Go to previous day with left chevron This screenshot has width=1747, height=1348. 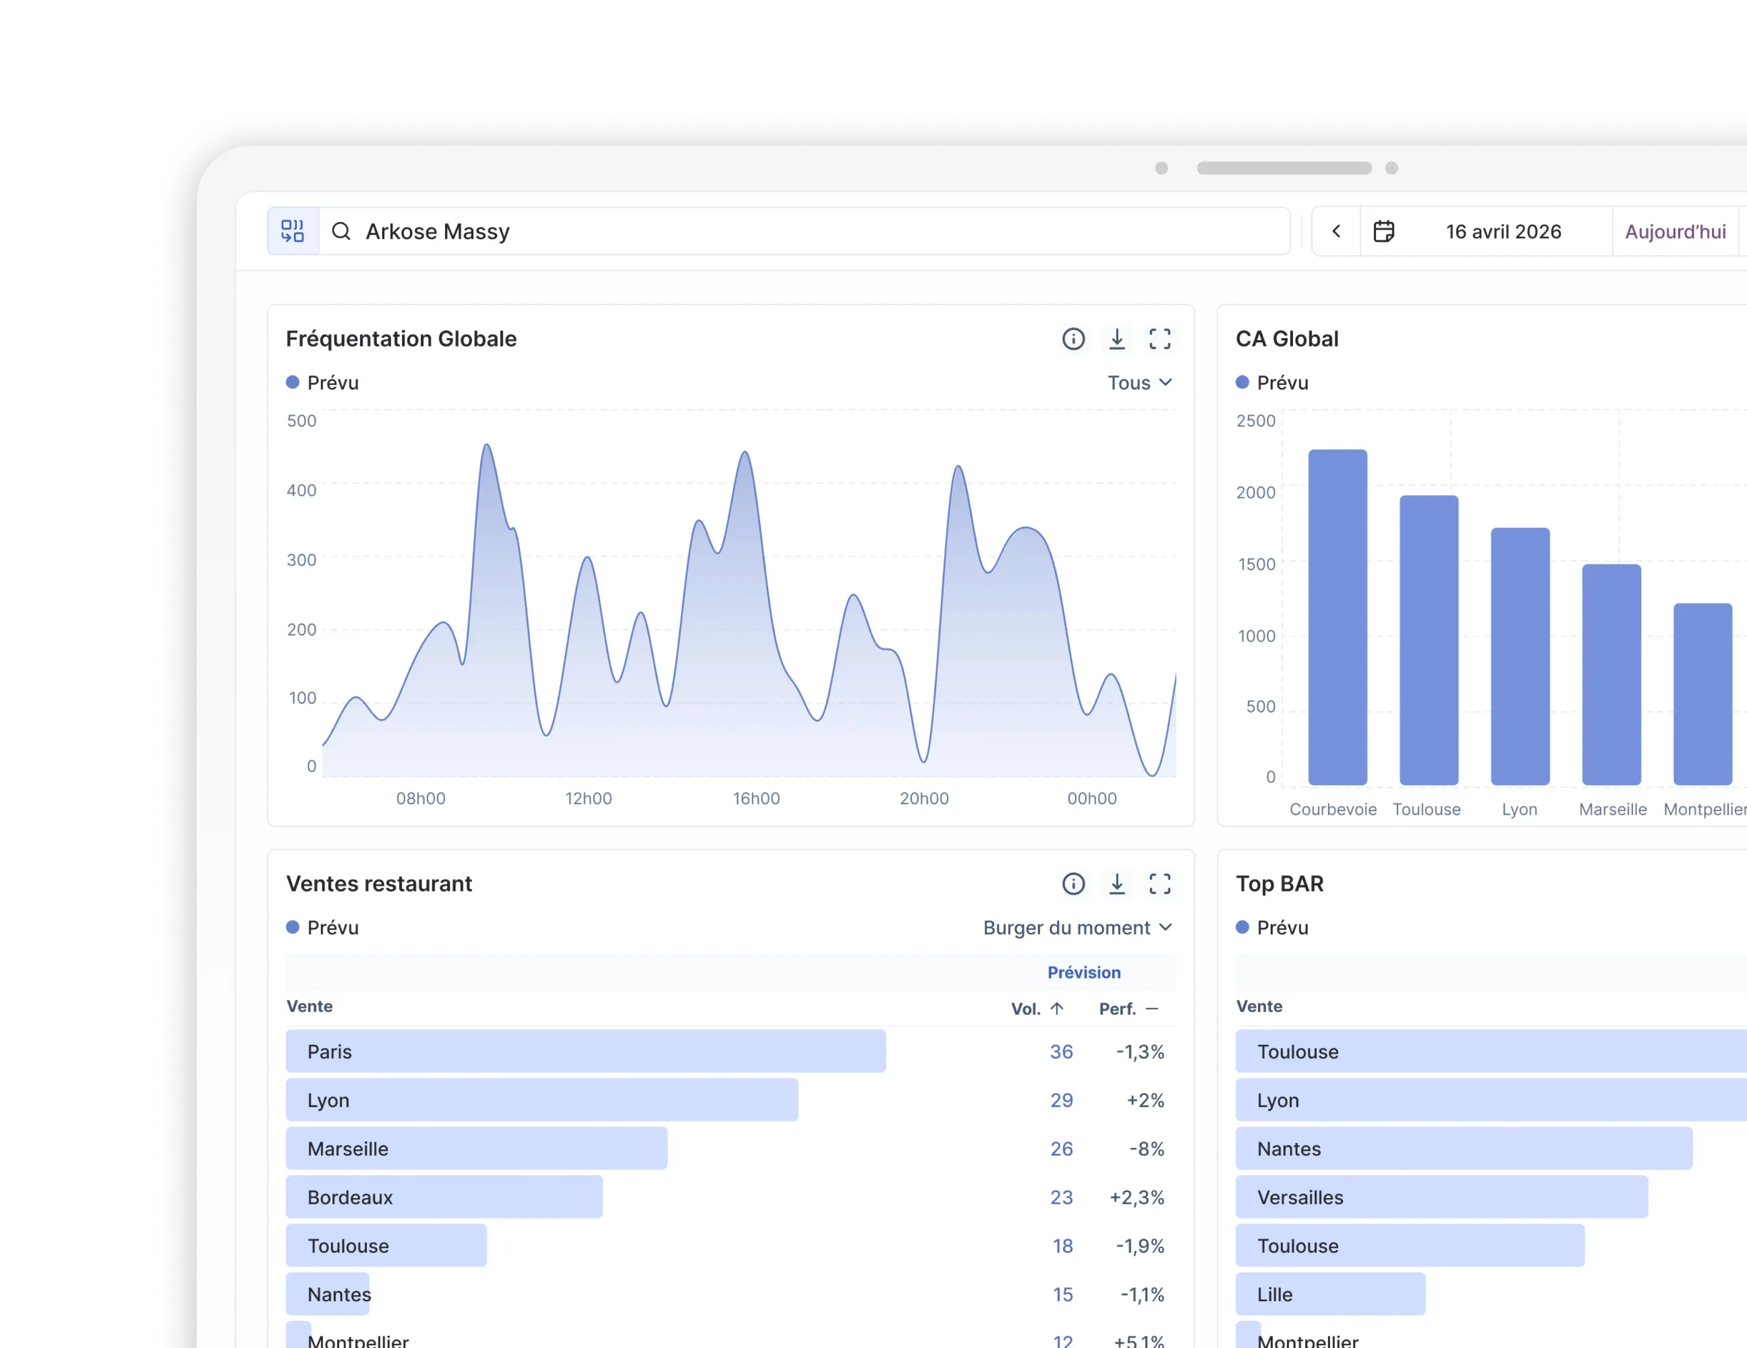click(1337, 231)
